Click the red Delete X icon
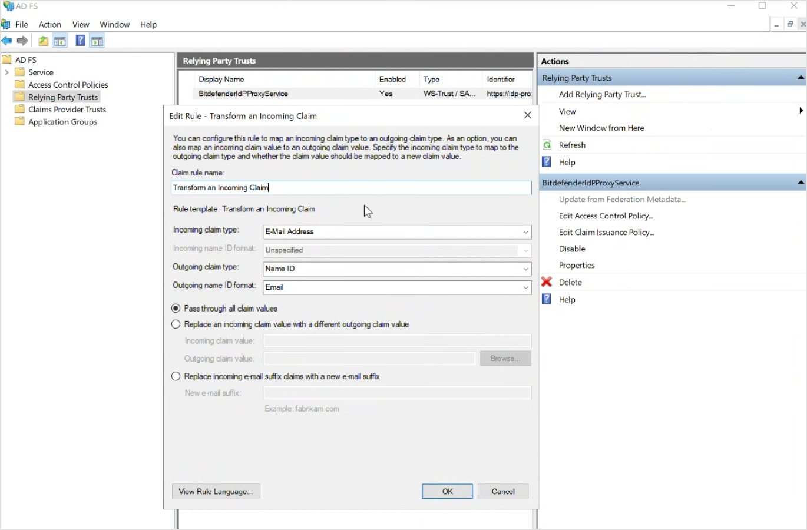The height and width of the screenshot is (530, 807). (547, 282)
